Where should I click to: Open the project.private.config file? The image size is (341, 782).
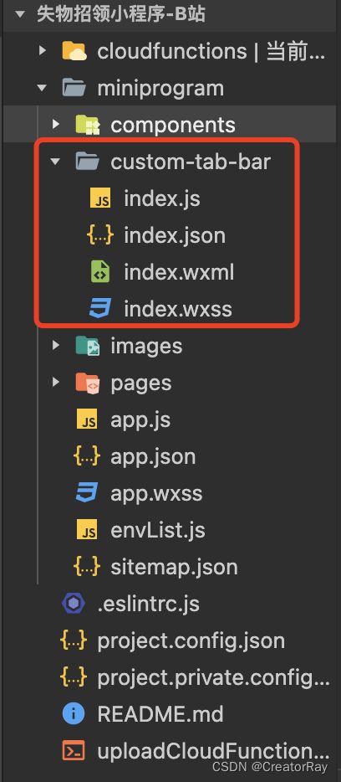(214, 678)
